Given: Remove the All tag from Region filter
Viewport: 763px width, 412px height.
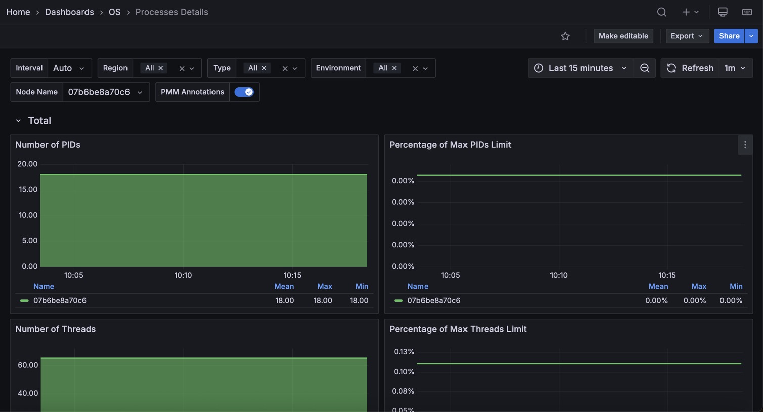Looking at the screenshot, I should tap(161, 68).
